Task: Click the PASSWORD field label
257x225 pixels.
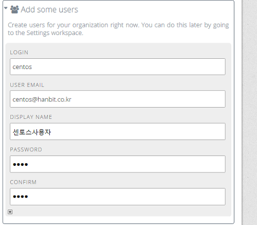Action: point(26,149)
